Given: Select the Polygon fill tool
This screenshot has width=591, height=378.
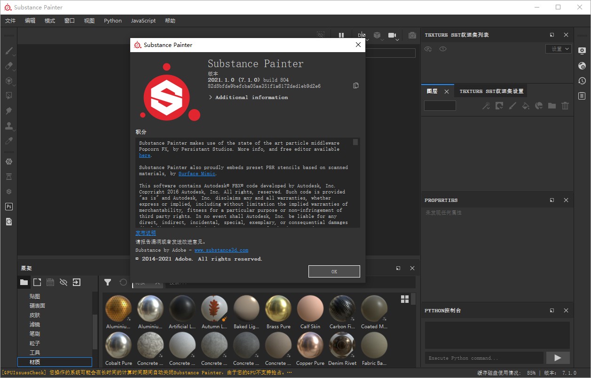Looking at the screenshot, I should point(9,96).
